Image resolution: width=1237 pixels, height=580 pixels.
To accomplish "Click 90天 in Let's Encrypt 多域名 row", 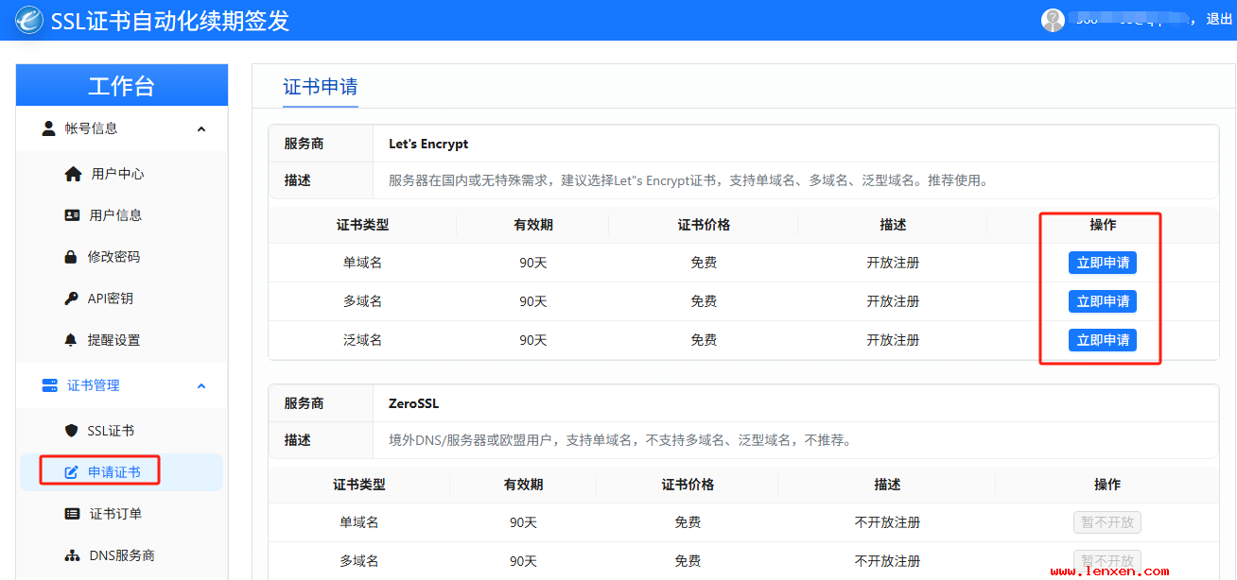I will pos(533,301).
